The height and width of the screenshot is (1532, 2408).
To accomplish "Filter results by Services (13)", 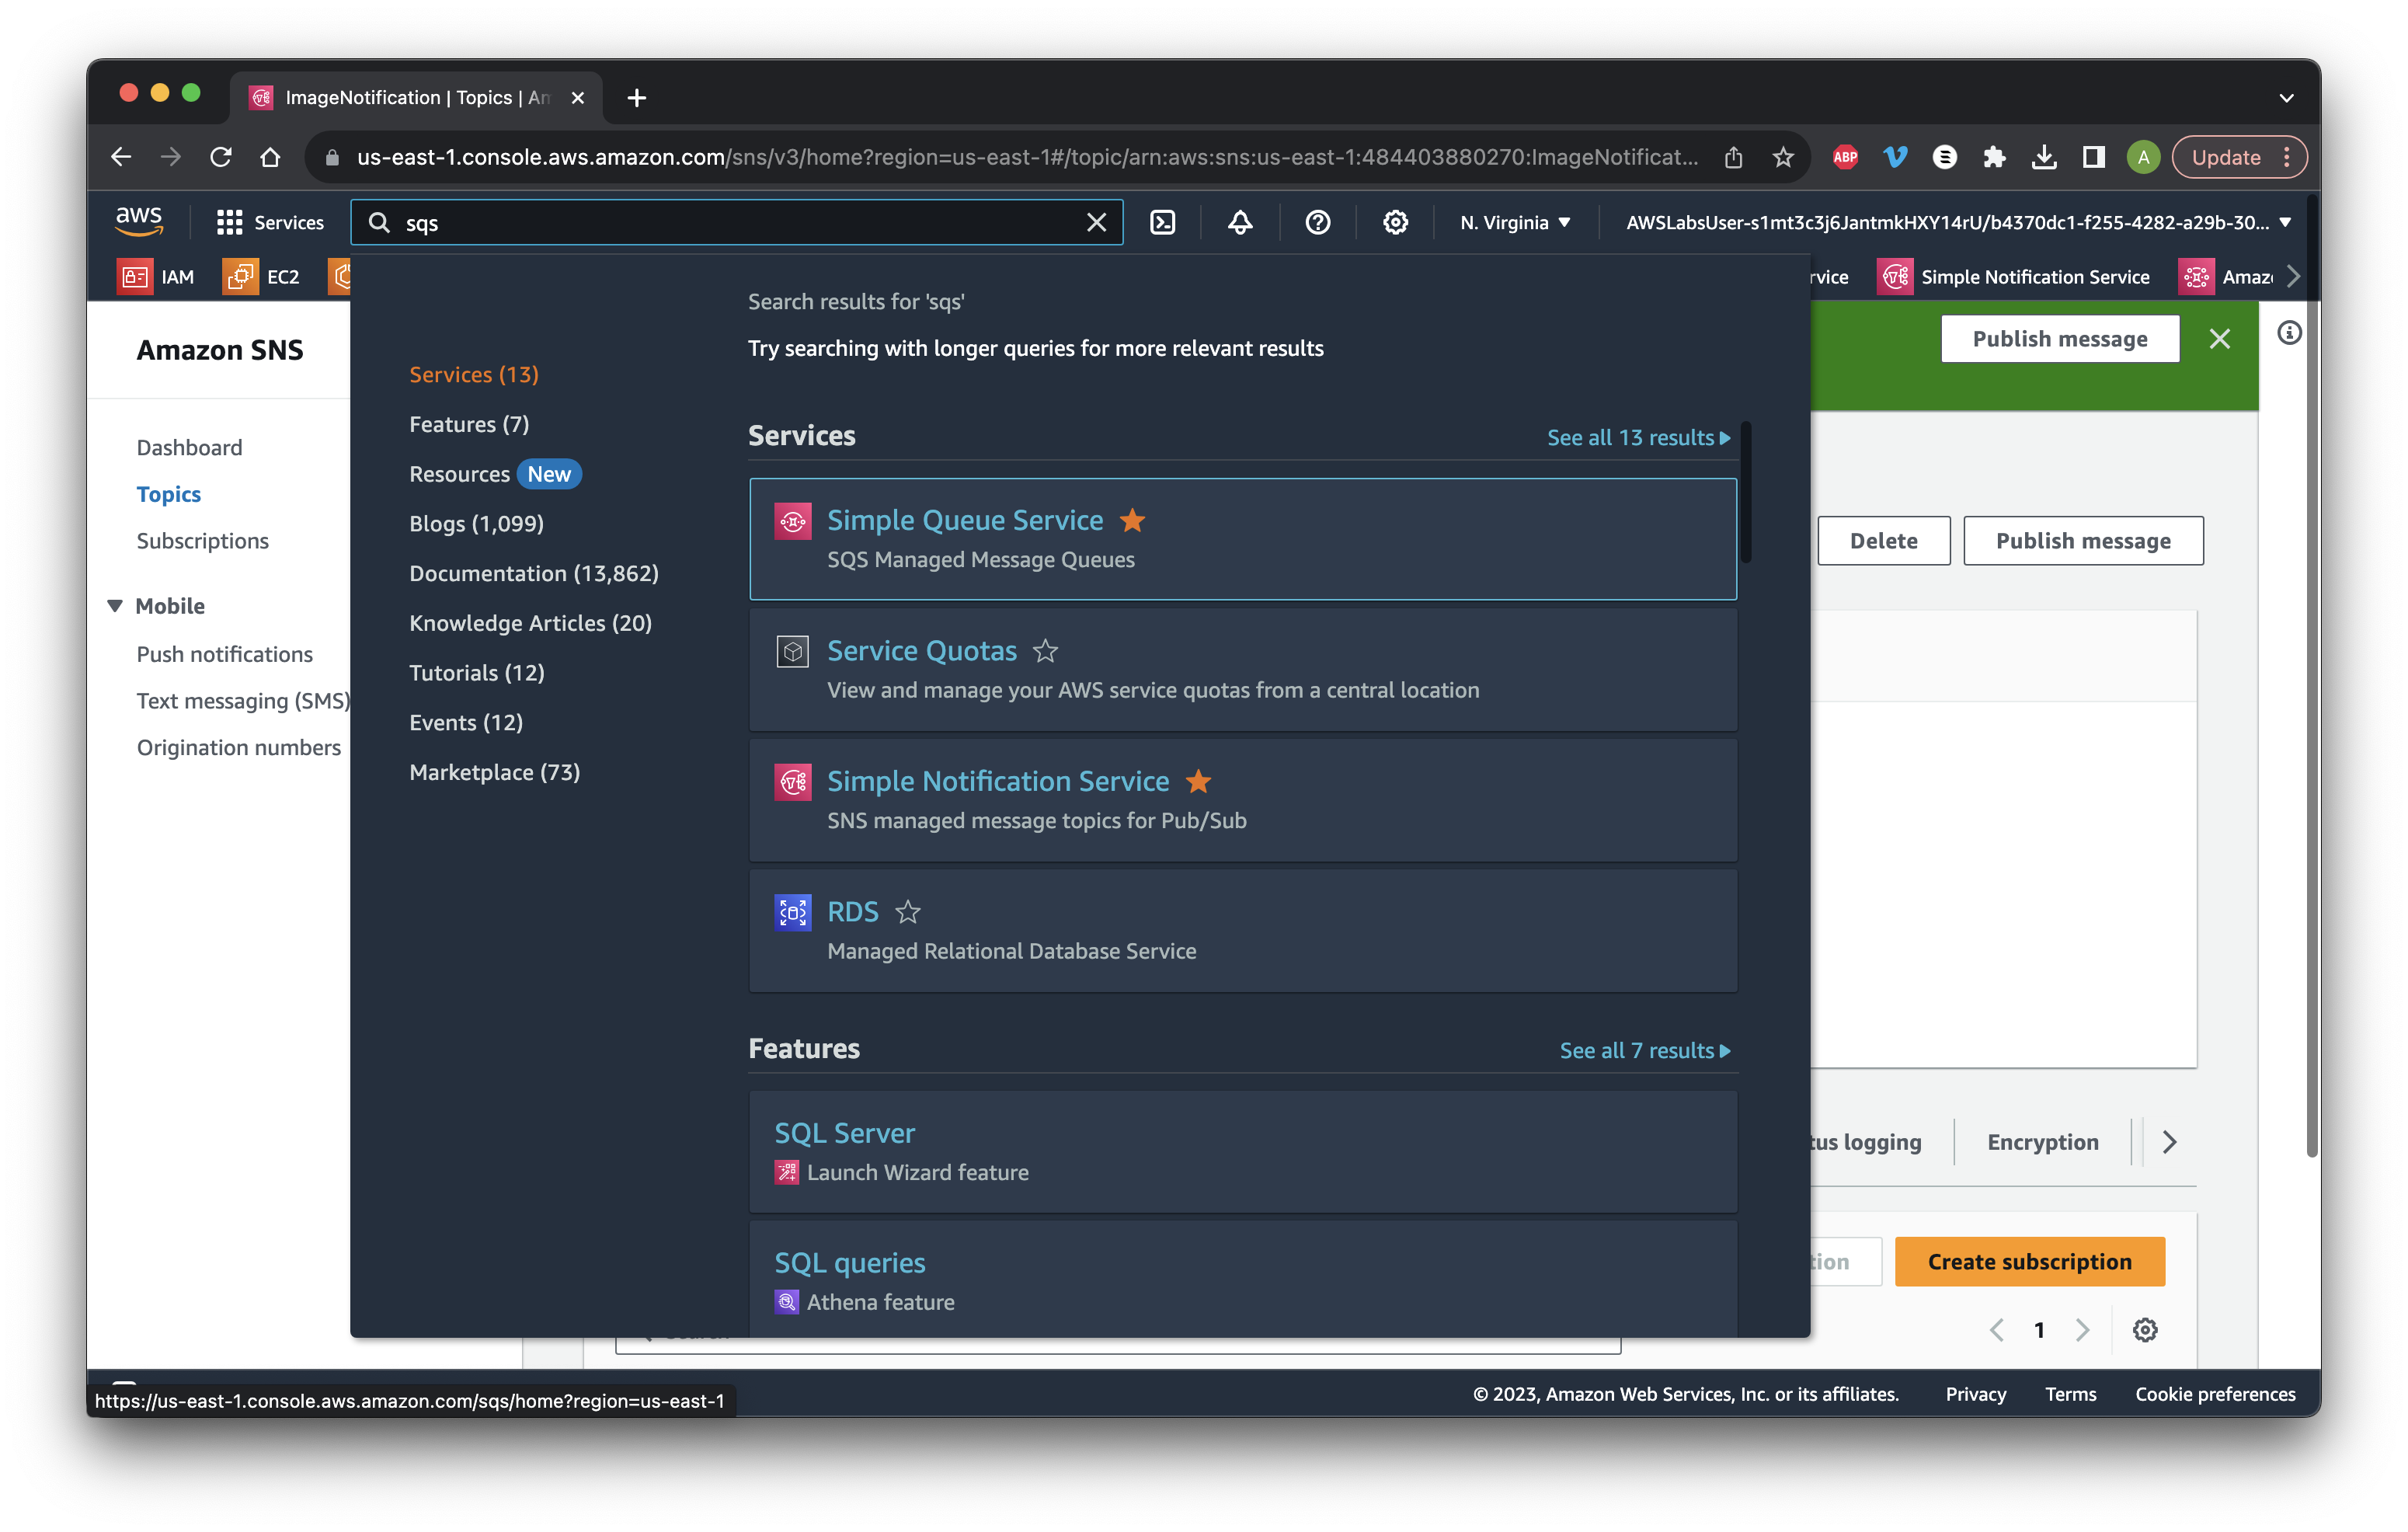I will 474,374.
